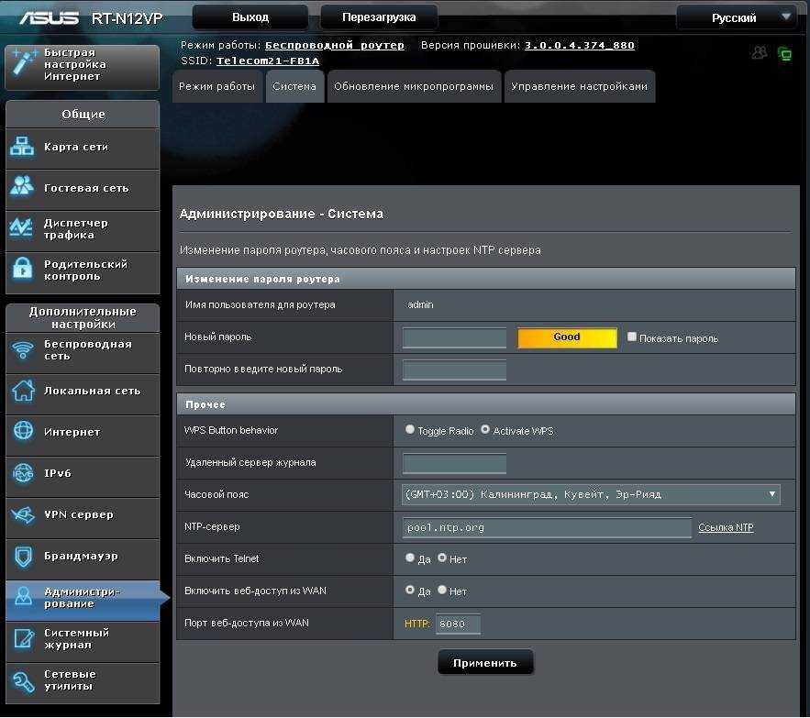Click the Локальная сеть house icon
The image size is (810, 718).
tap(23, 391)
